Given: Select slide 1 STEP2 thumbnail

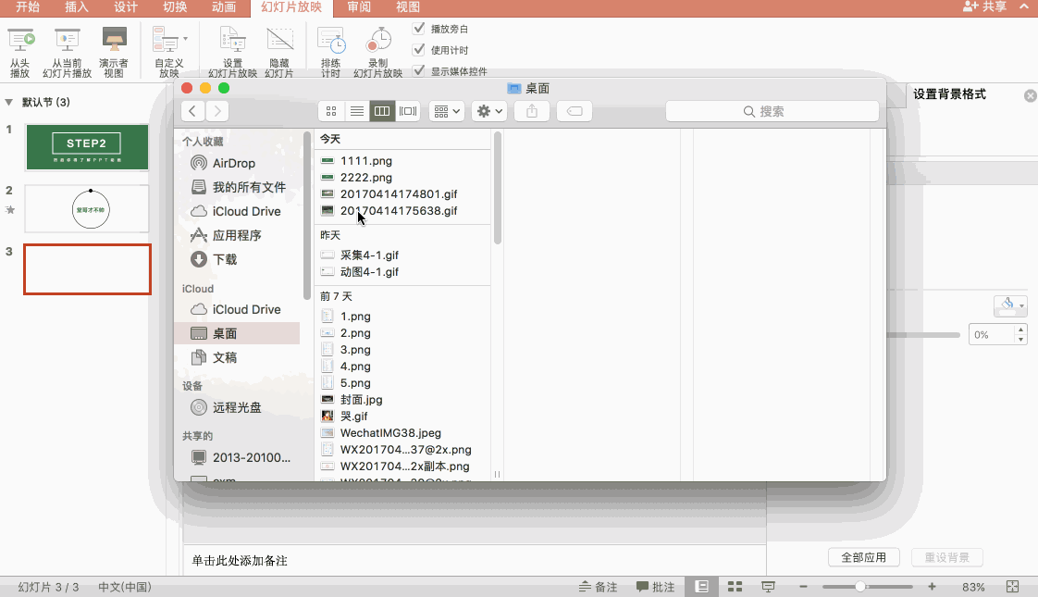Looking at the screenshot, I should click(x=87, y=147).
